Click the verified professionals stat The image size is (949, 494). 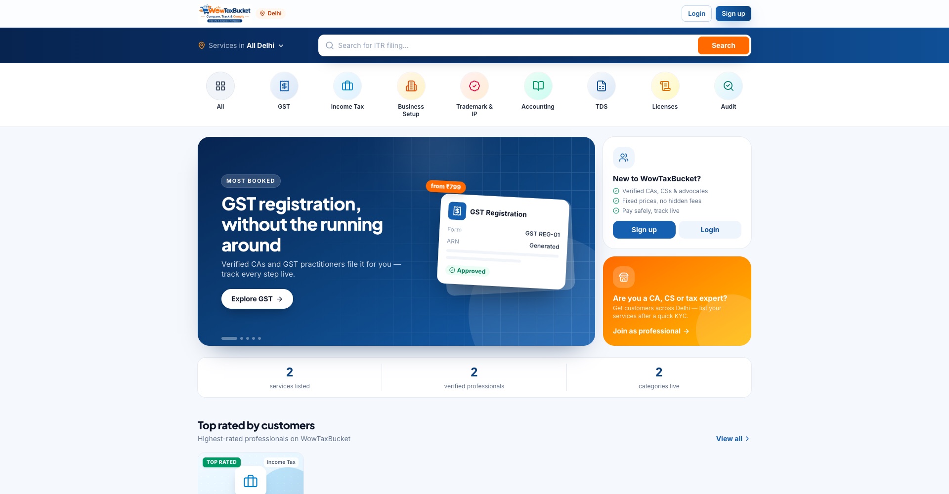click(x=474, y=378)
